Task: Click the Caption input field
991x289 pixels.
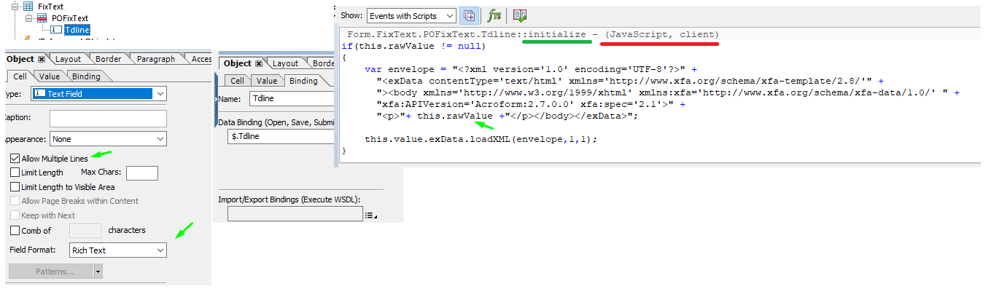Action: pos(108,118)
